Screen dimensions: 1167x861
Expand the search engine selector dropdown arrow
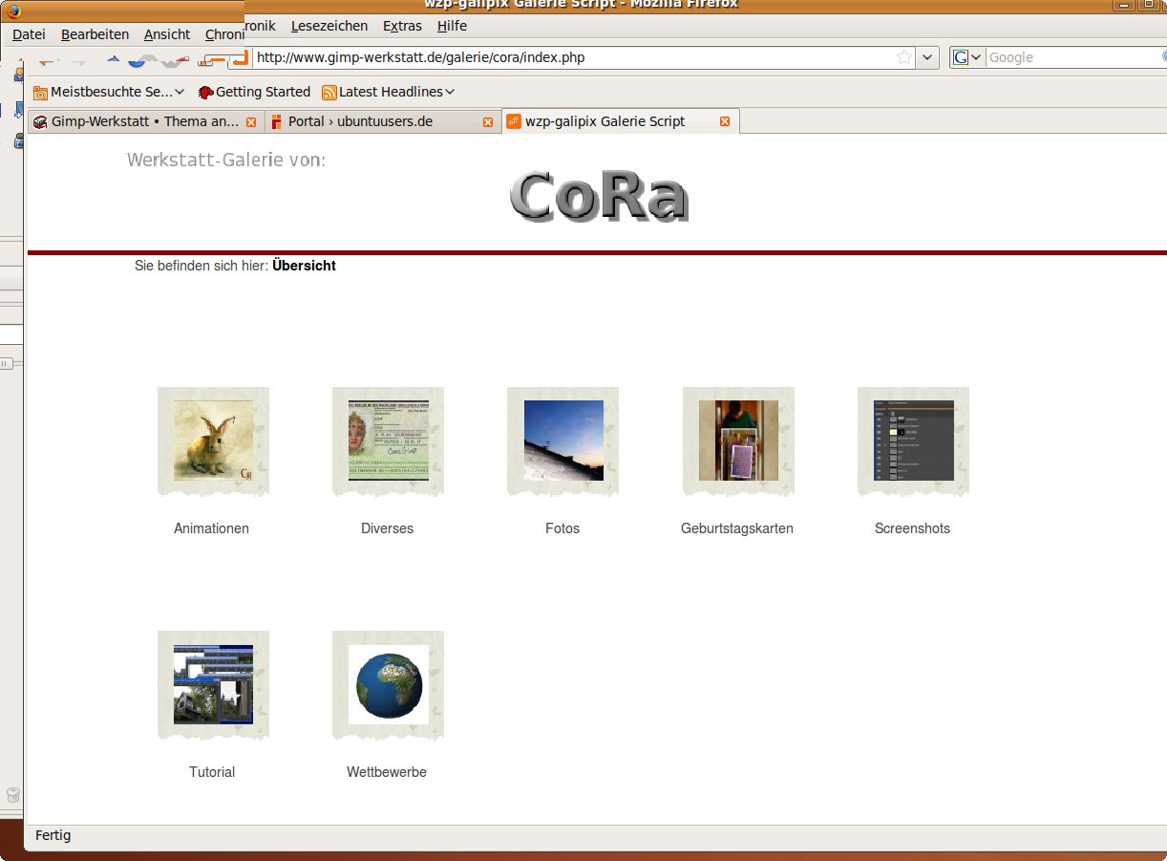coord(976,57)
